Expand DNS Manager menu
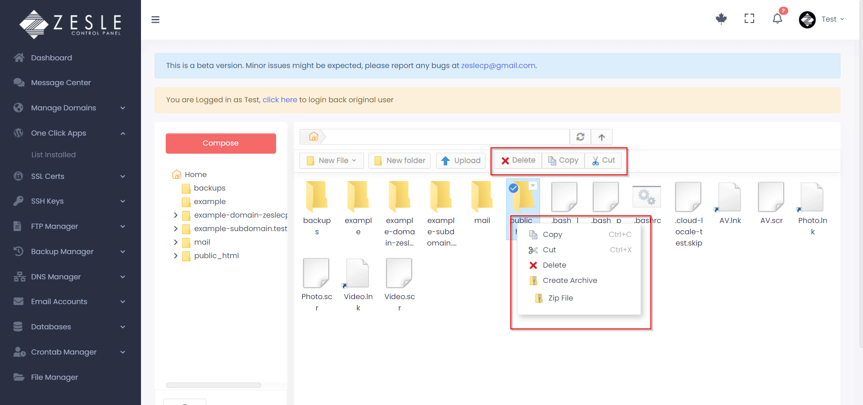This screenshot has height=405, width=863. coord(70,277)
